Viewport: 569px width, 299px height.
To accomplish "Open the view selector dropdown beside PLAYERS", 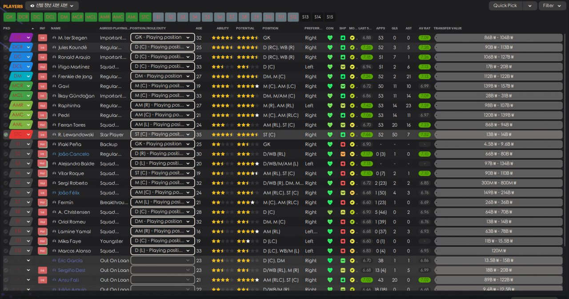I will [x=52, y=6].
